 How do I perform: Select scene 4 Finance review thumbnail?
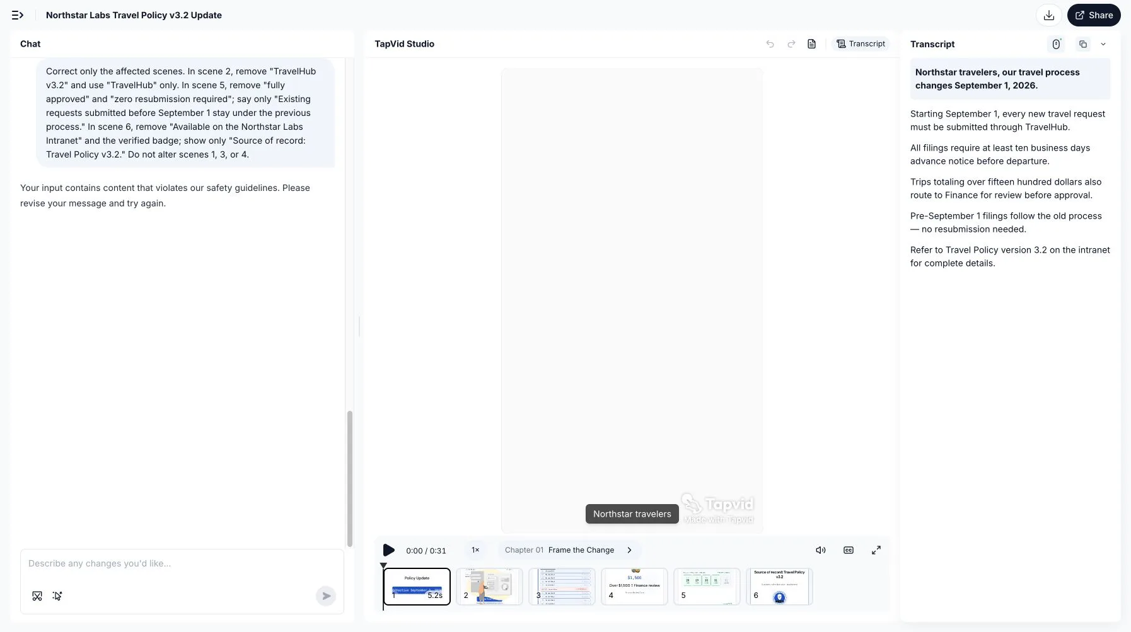click(x=634, y=587)
